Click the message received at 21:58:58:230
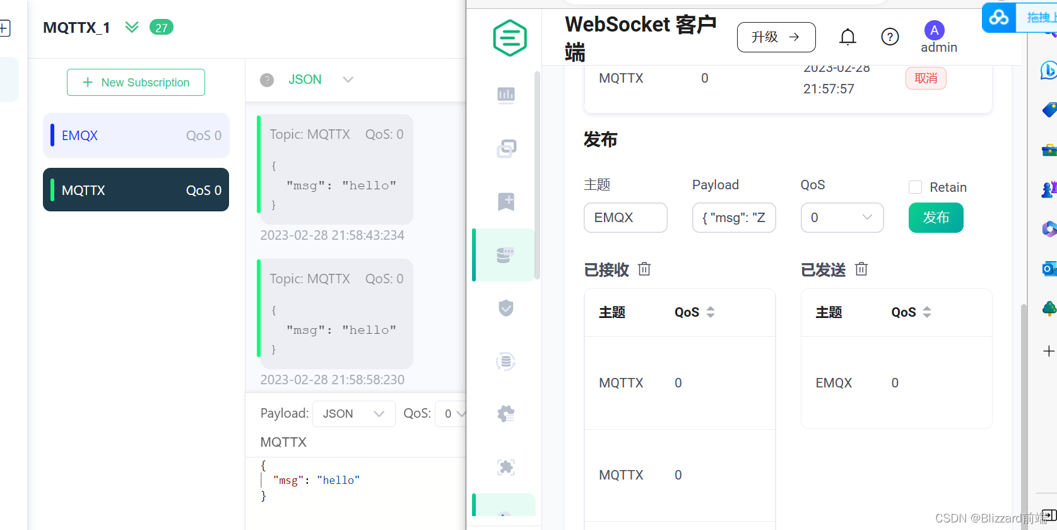The image size is (1057, 530). pyautogui.click(x=336, y=314)
